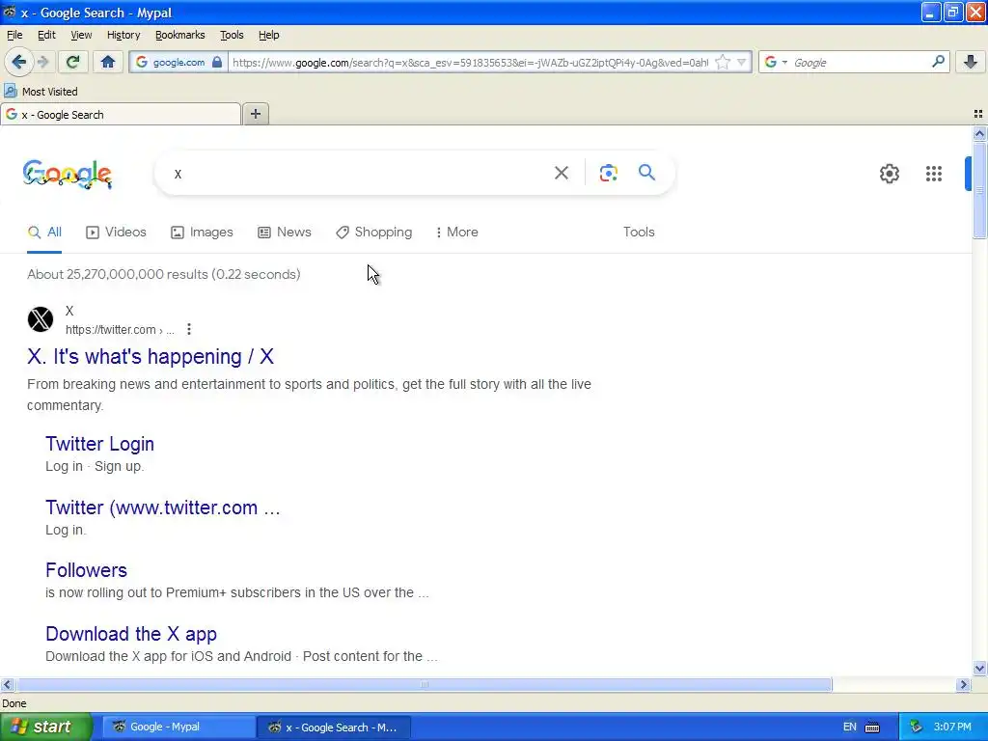This screenshot has height=741, width=988.
Task: Click the padlock site security icon
Action: [217, 63]
